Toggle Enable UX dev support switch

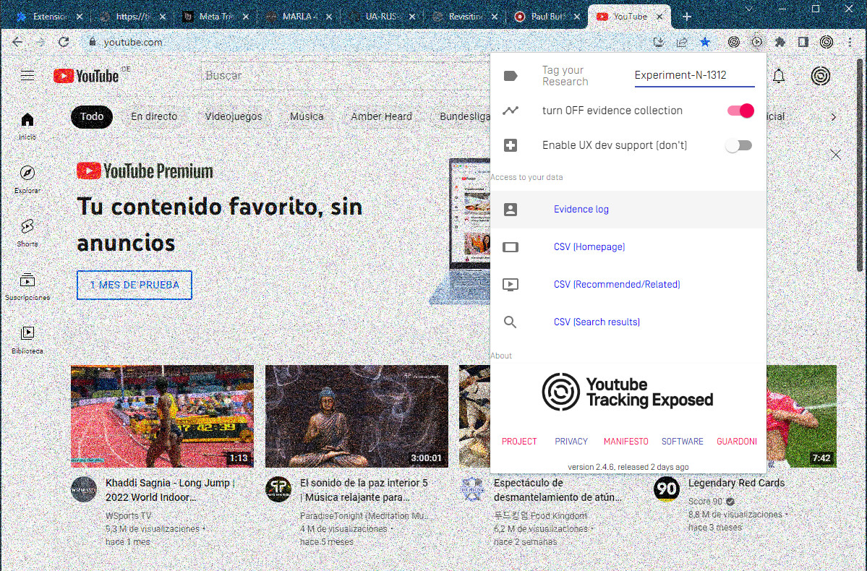(739, 145)
